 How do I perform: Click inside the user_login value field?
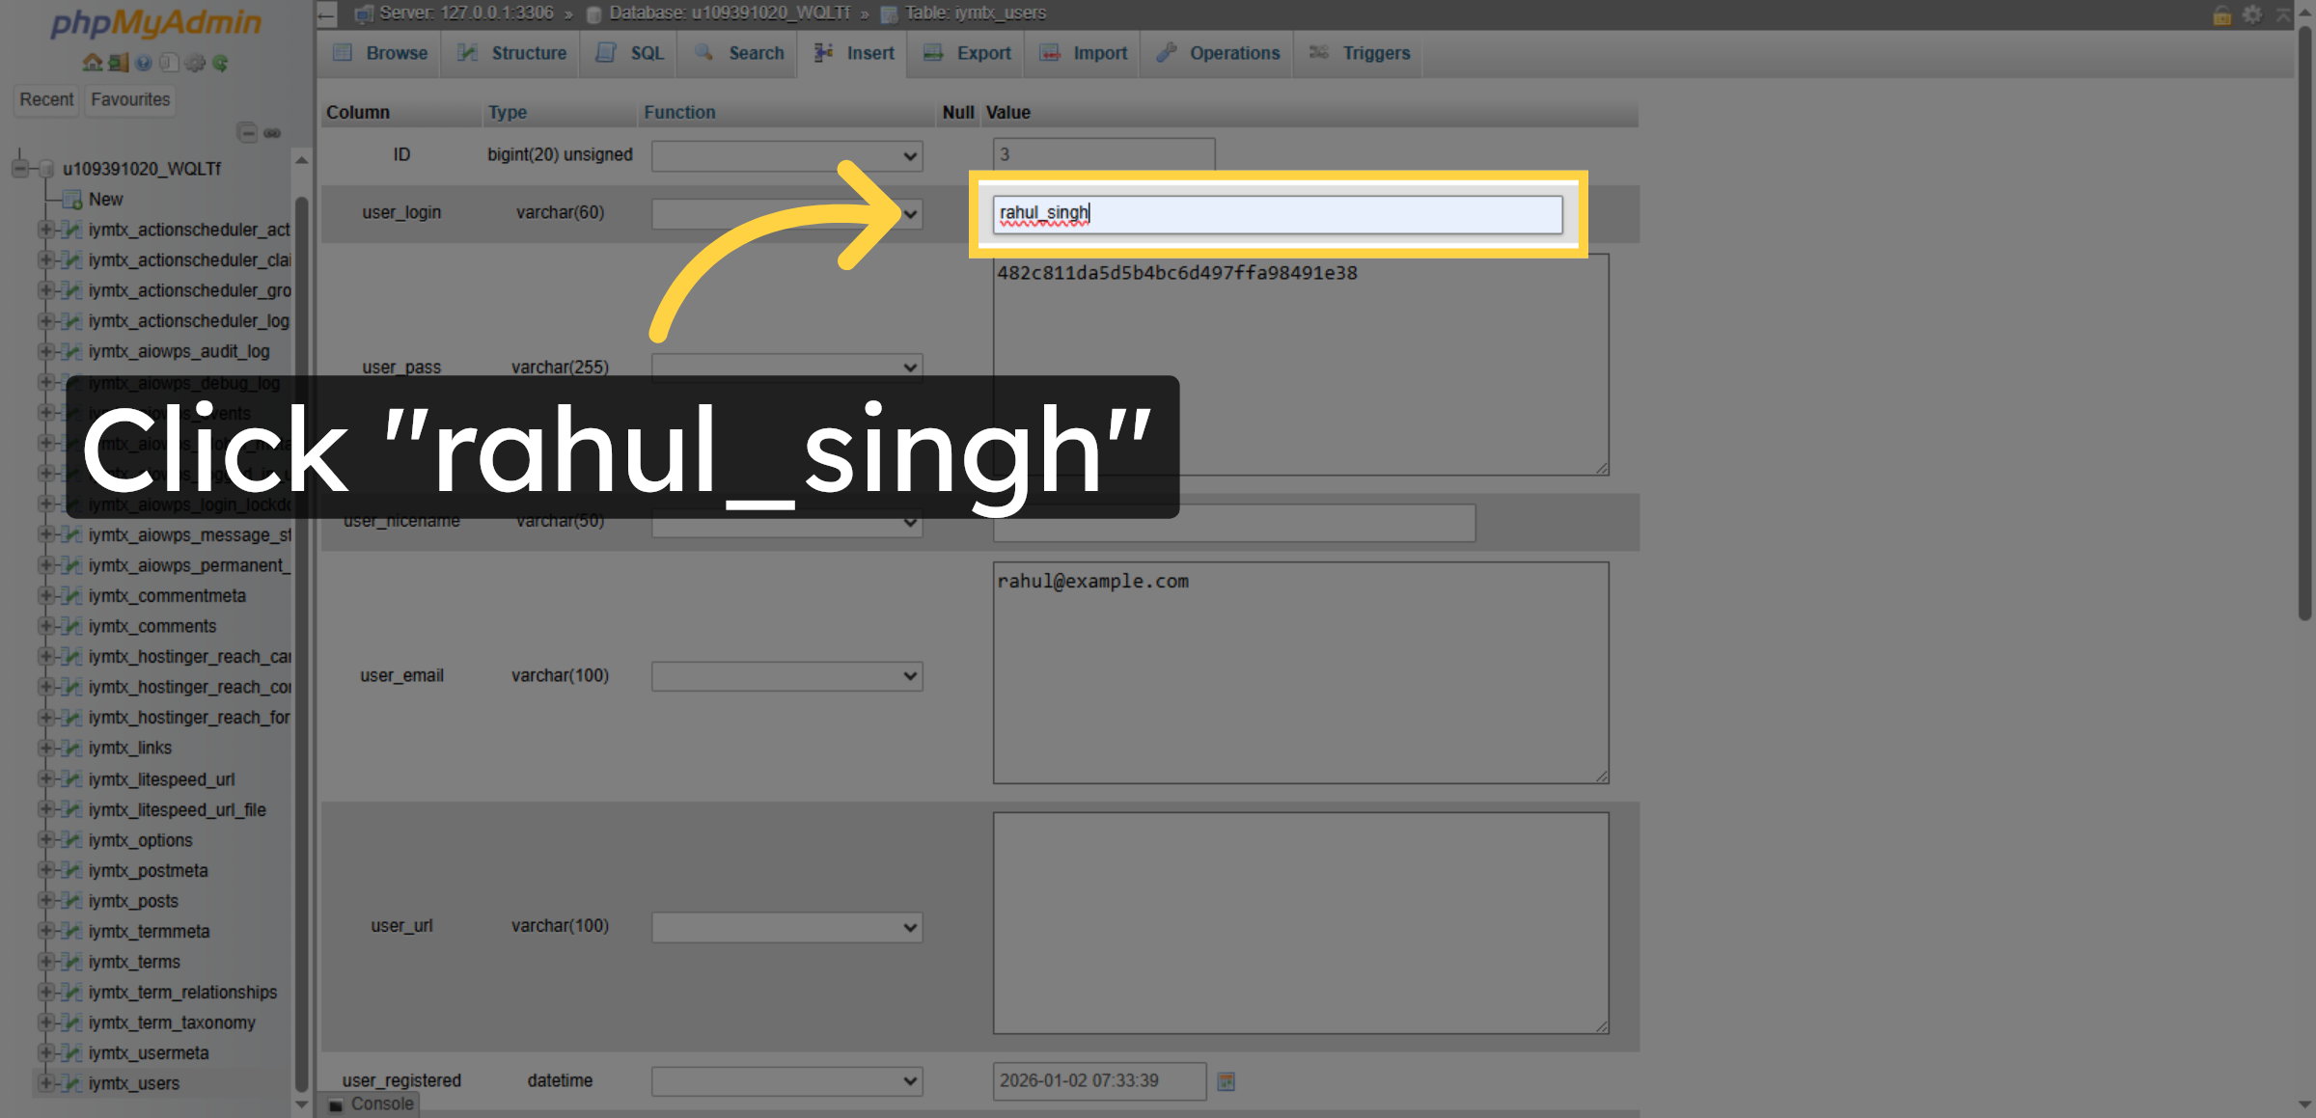[1276, 214]
